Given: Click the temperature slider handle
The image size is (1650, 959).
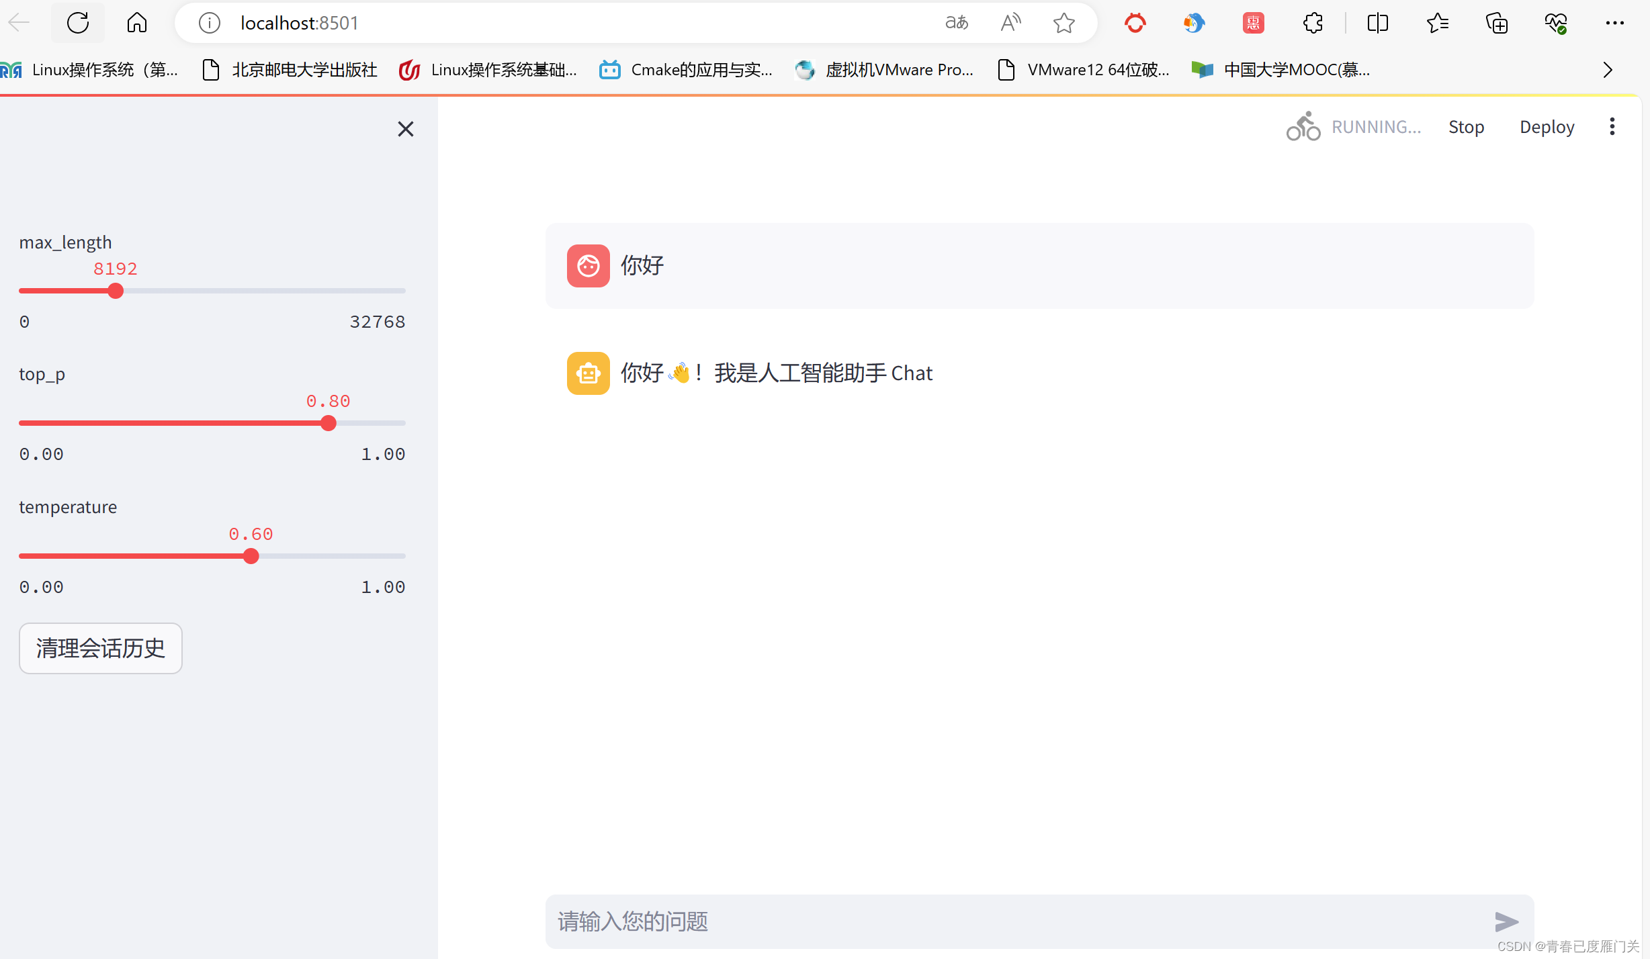Looking at the screenshot, I should [251, 556].
